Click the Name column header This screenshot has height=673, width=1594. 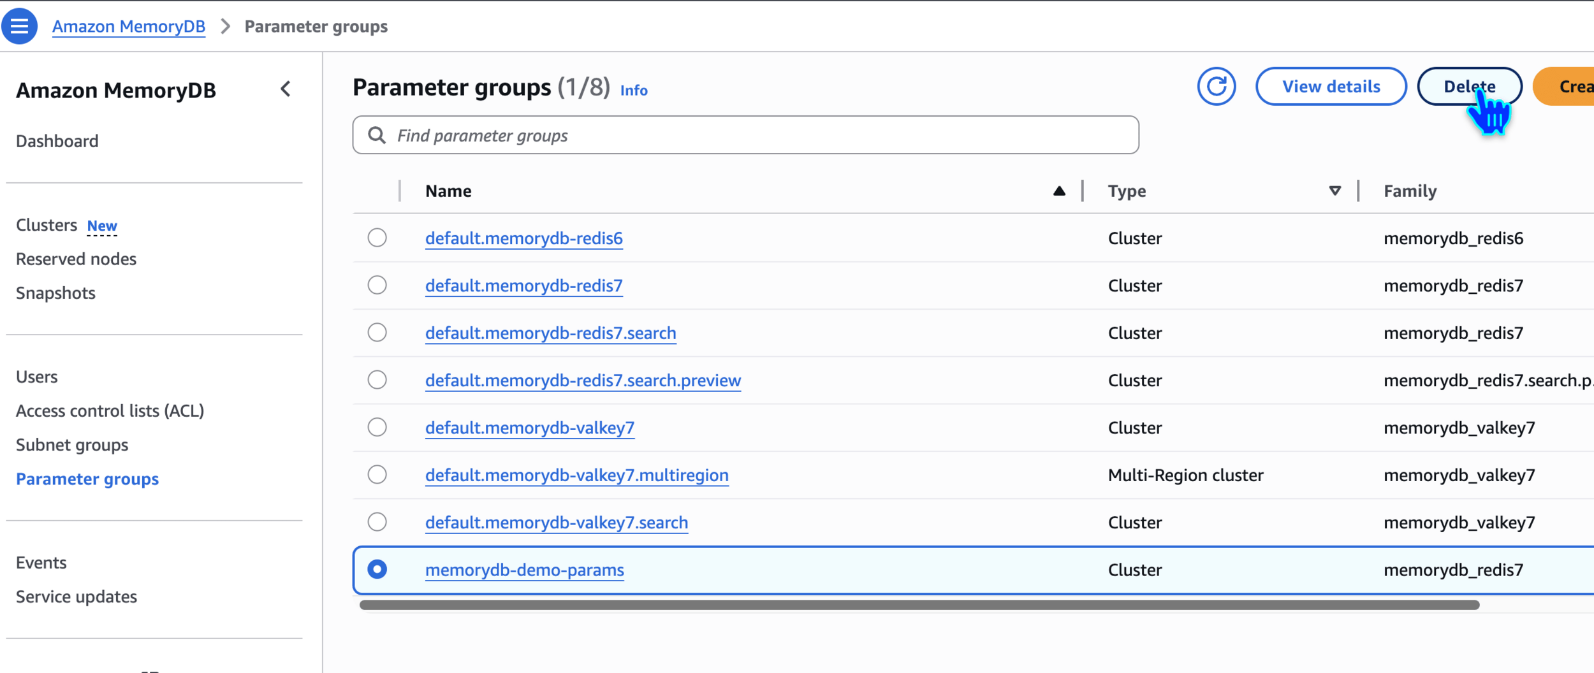(449, 191)
